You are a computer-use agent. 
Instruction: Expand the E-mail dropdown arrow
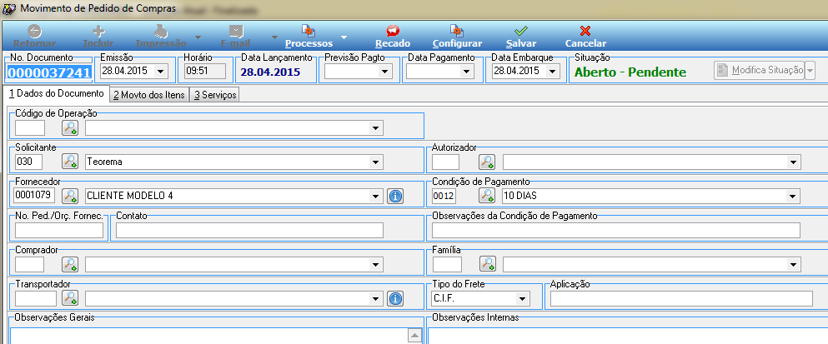click(x=274, y=37)
